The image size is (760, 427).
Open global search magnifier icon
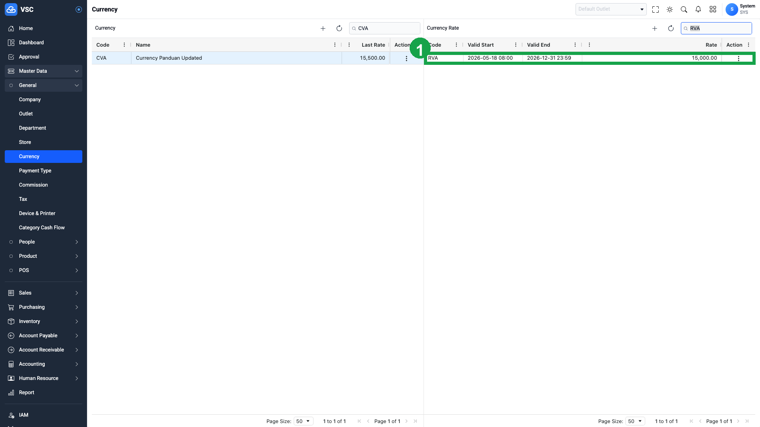coord(684,9)
